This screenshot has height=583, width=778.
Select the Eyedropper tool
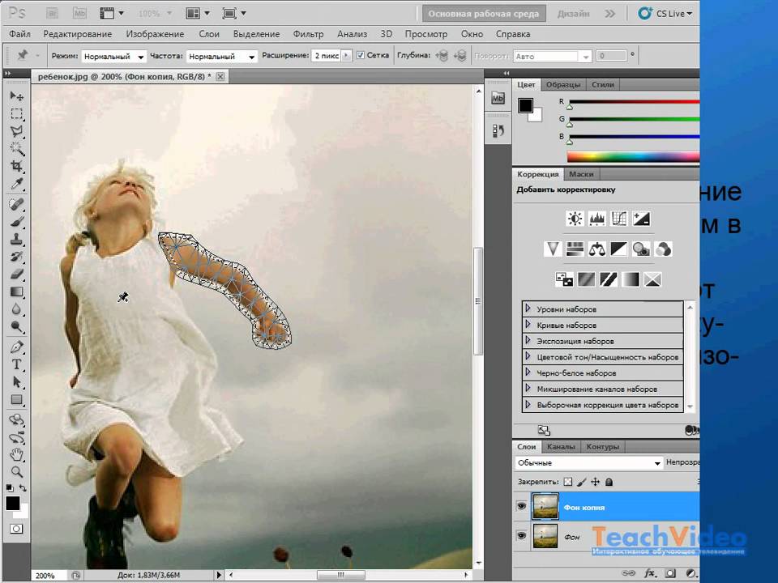16,185
